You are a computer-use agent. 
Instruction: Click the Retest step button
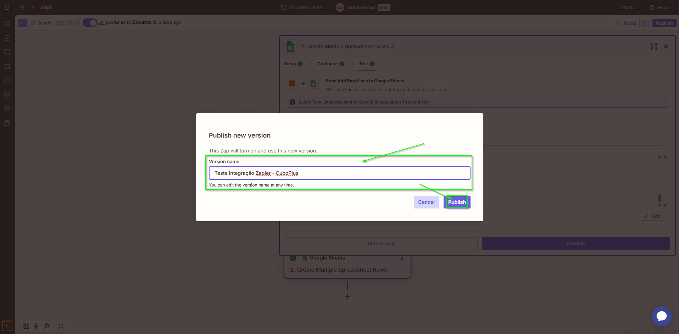pyautogui.click(x=381, y=244)
